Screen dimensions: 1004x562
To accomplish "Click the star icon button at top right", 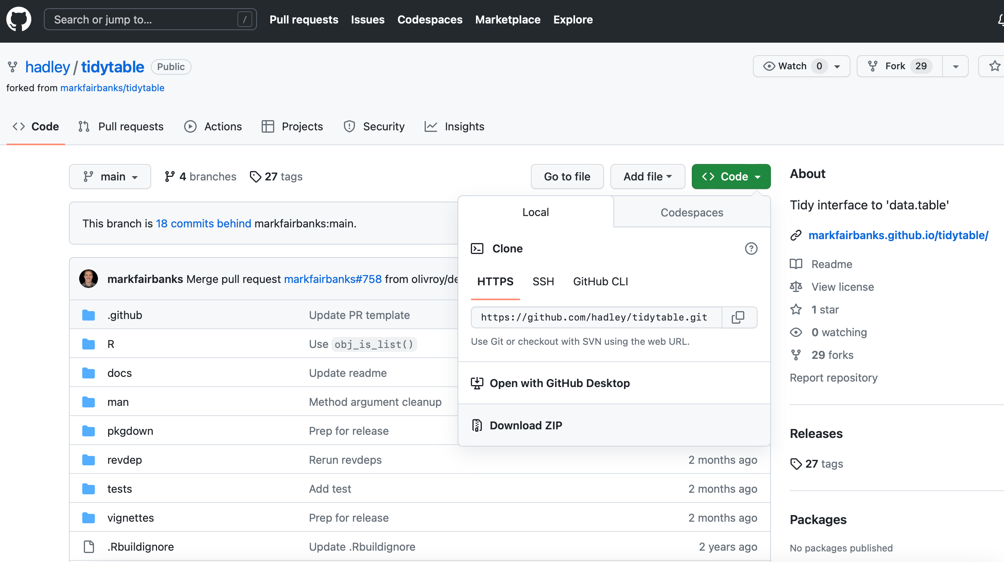I will point(994,66).
